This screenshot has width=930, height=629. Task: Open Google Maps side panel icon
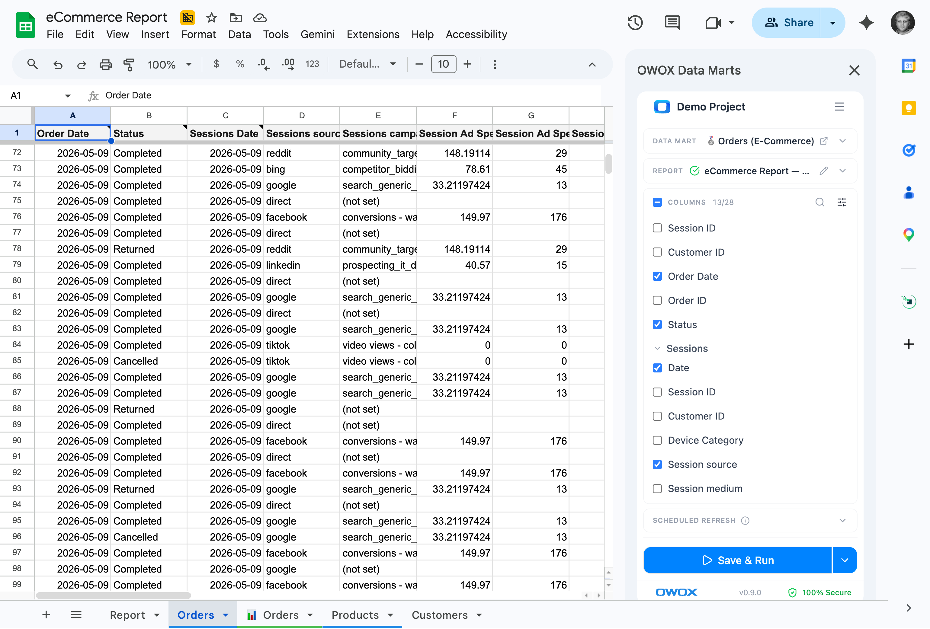click(x=908, y=235)
